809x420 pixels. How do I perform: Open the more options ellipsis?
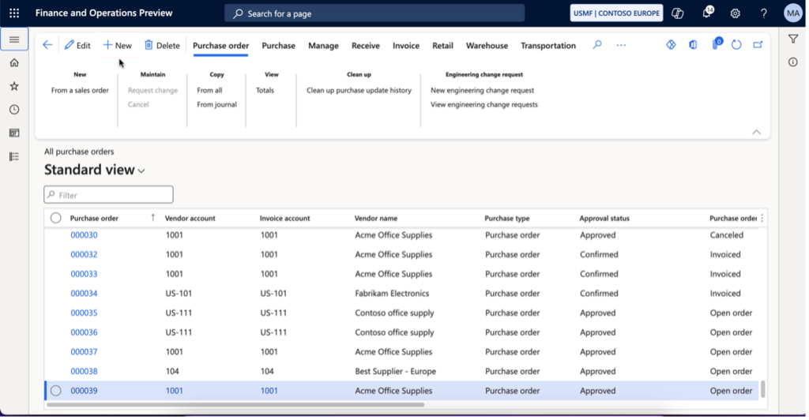pos(621,45)
